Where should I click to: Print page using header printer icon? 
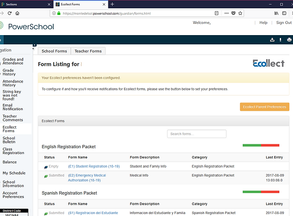click(x=289, y=39)
